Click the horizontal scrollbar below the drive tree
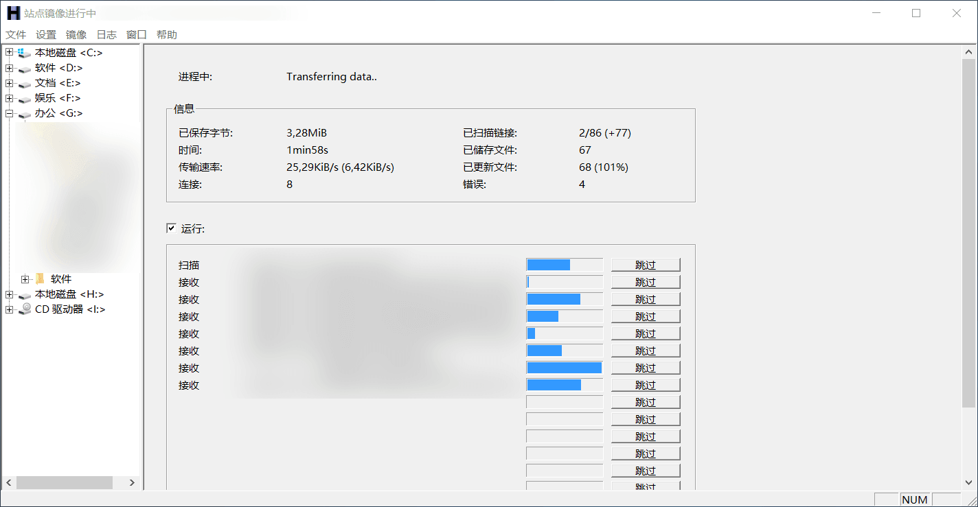Image resolution: width=978 pixels, height=507 pixels. pyautogui.click(x=65, y=482)
